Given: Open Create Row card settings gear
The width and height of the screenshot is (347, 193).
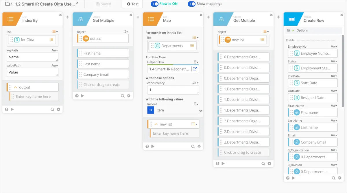Looking at the screenshot, I should tap(339, 178).
